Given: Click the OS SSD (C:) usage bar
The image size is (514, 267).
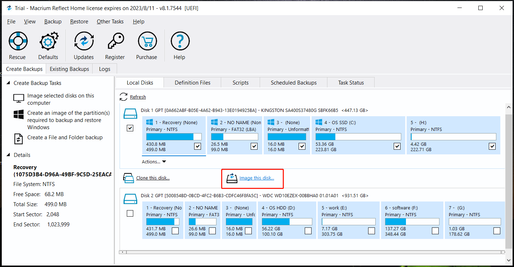Looking at the screenshot, I should pyautogui.click(x=358, y=137).
